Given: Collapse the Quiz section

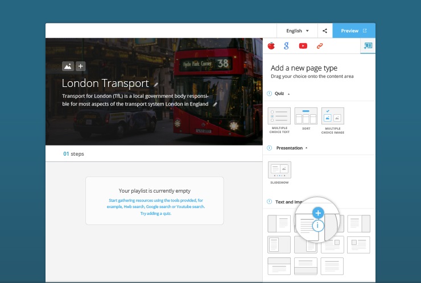Looking at the screenshot, I should 288,93.
